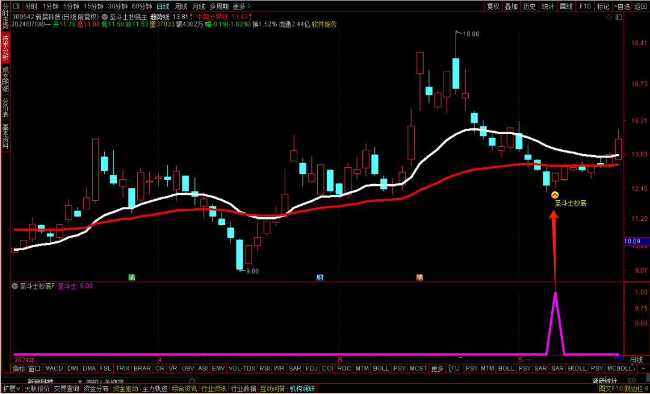Select the MACD indicator tab

coord(54,368)
